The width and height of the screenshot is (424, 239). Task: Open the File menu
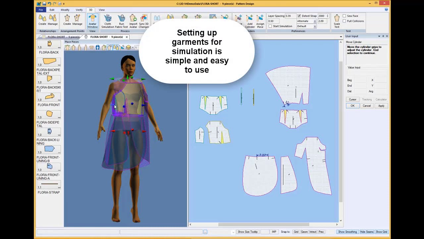point(41,10)
